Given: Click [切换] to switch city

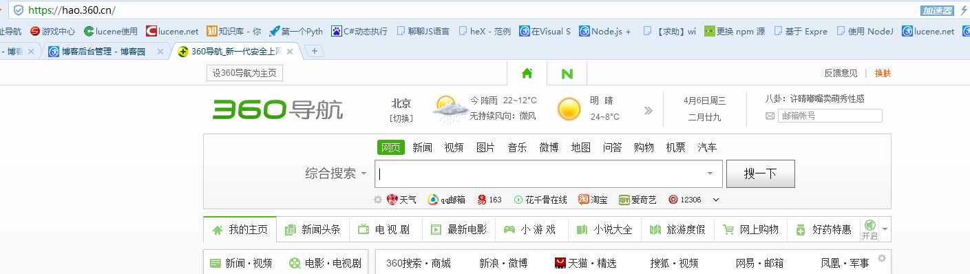Looking at the screenshot, I should [401, 118].
